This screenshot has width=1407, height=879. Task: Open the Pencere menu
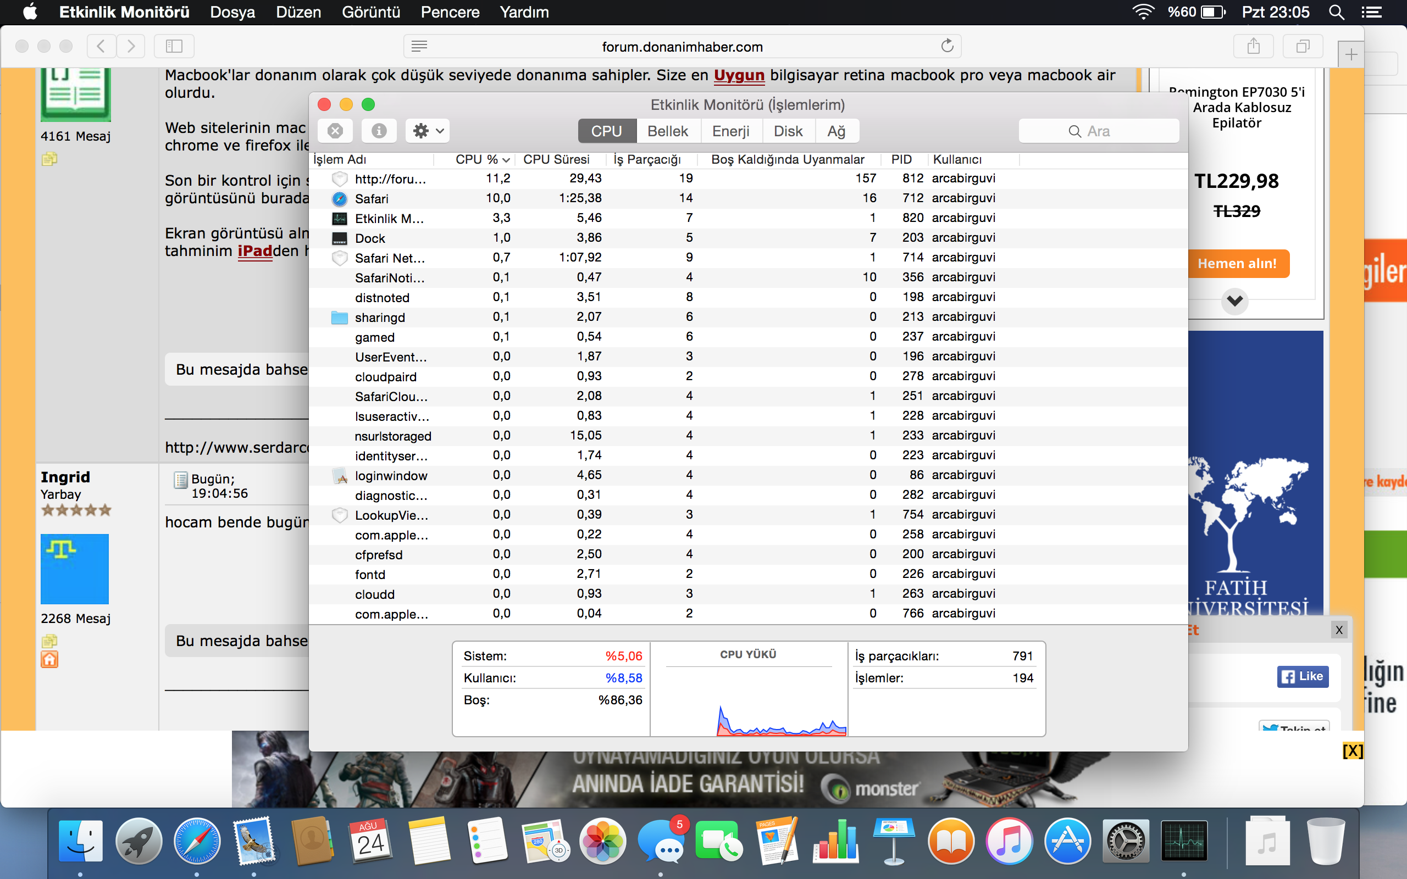[450, 12]
